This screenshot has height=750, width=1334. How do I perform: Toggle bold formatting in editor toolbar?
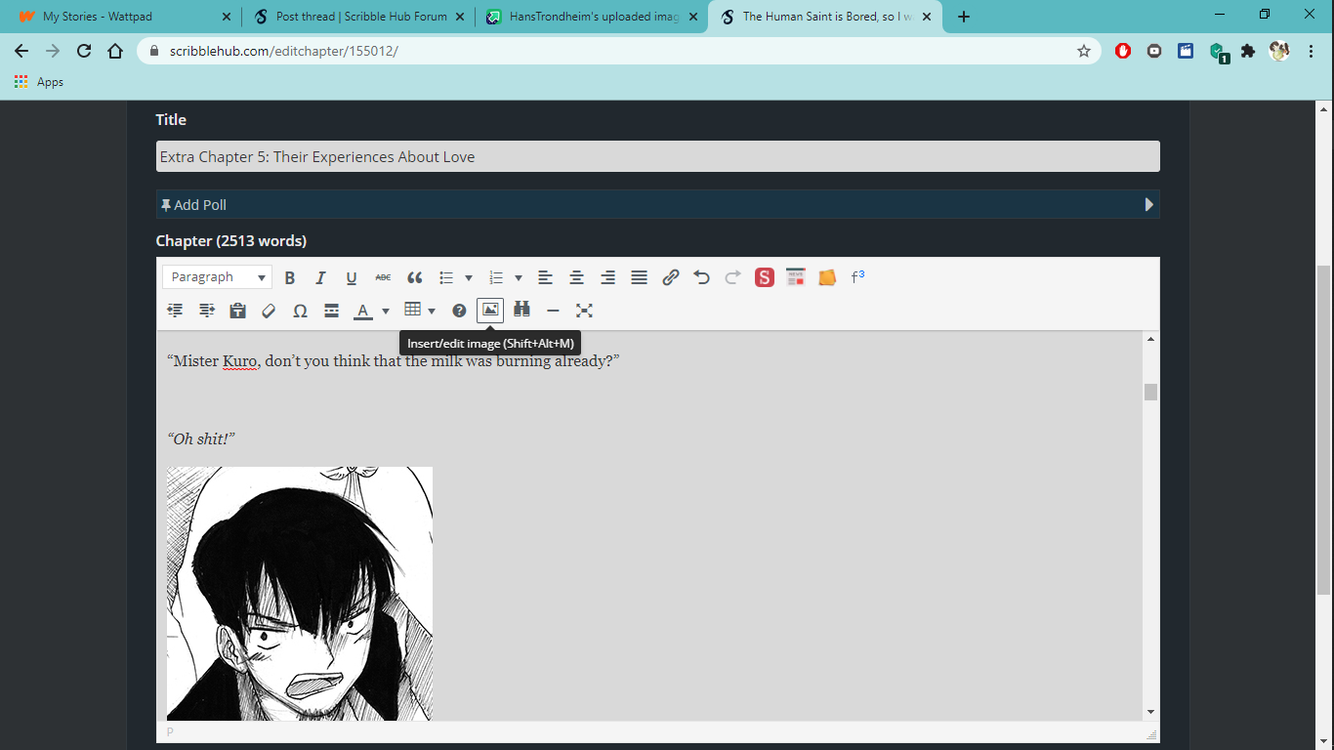click(290, 277)
